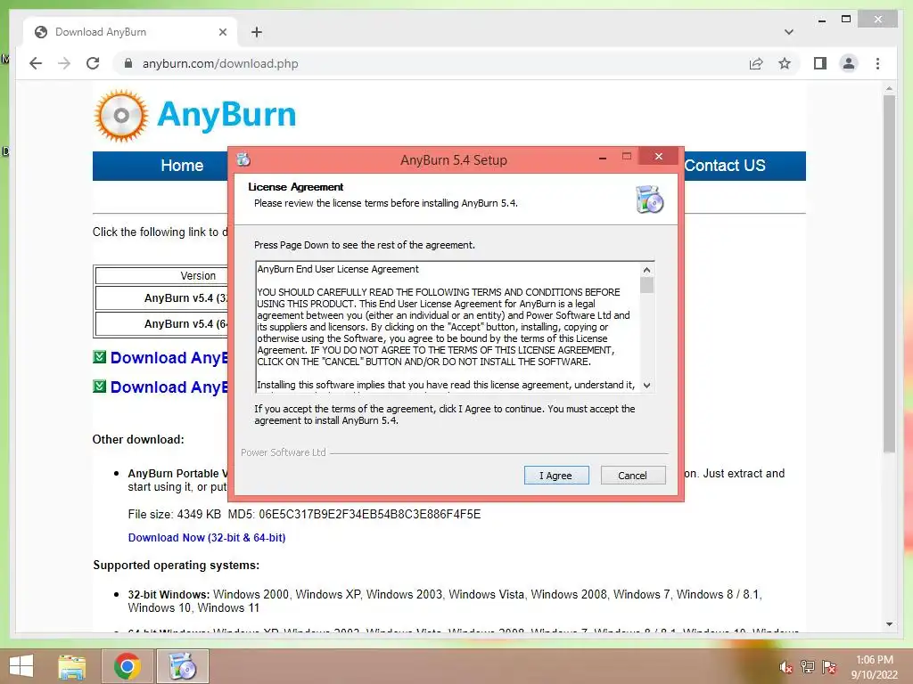Open the Home menu on AnyBurn site
The width and height of the screenshot is (913, 684).
[x=182, y=166]
